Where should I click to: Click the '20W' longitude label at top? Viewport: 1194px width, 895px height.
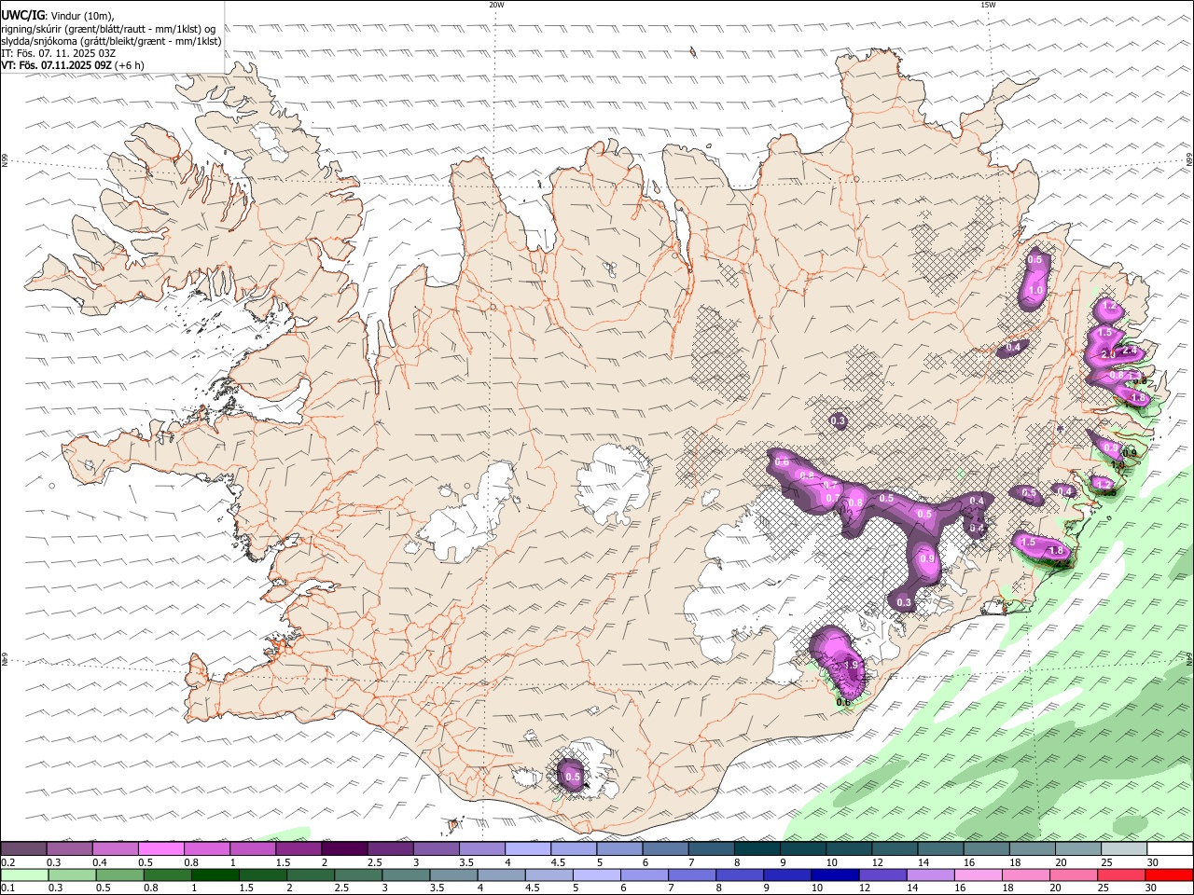(496, 5)
